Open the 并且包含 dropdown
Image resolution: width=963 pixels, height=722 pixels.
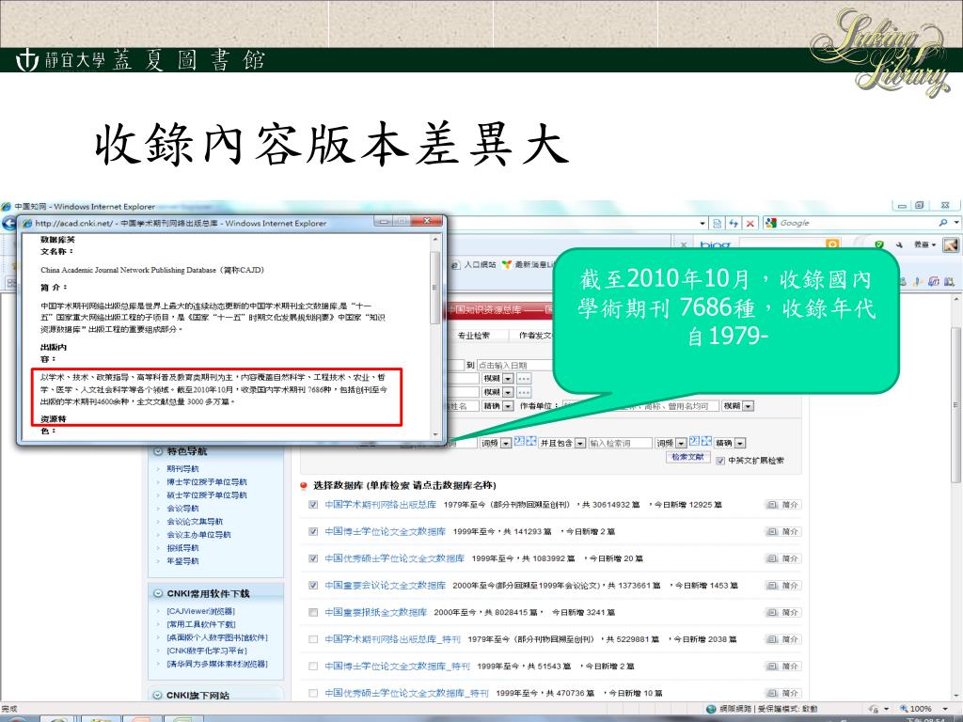[579, 444]
